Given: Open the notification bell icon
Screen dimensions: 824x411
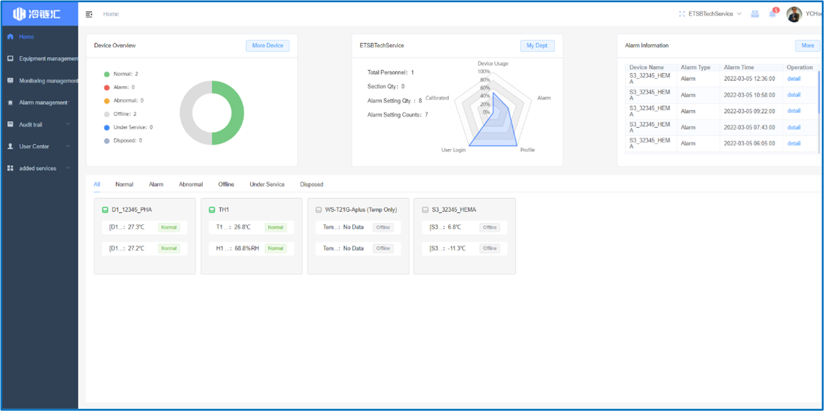Looking at the screenshot, I should point(772,14).
